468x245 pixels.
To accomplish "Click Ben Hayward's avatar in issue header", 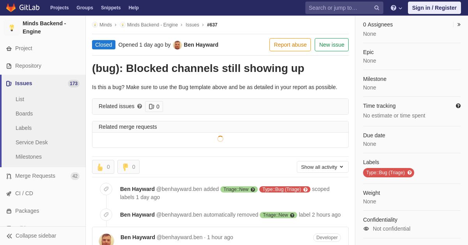I will [x=177, y=45].
